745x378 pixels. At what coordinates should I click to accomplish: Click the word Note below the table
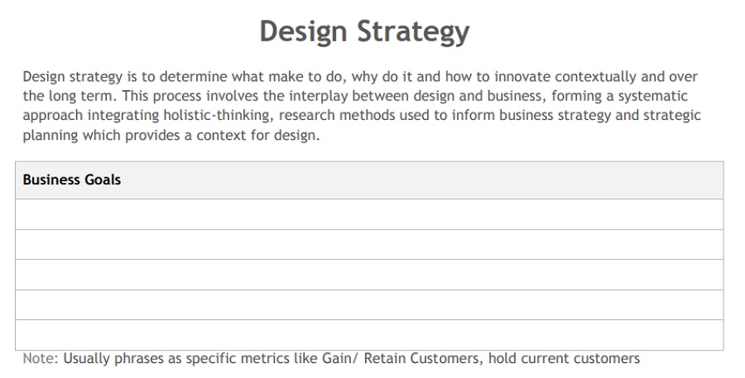click(x=38, y=358)
